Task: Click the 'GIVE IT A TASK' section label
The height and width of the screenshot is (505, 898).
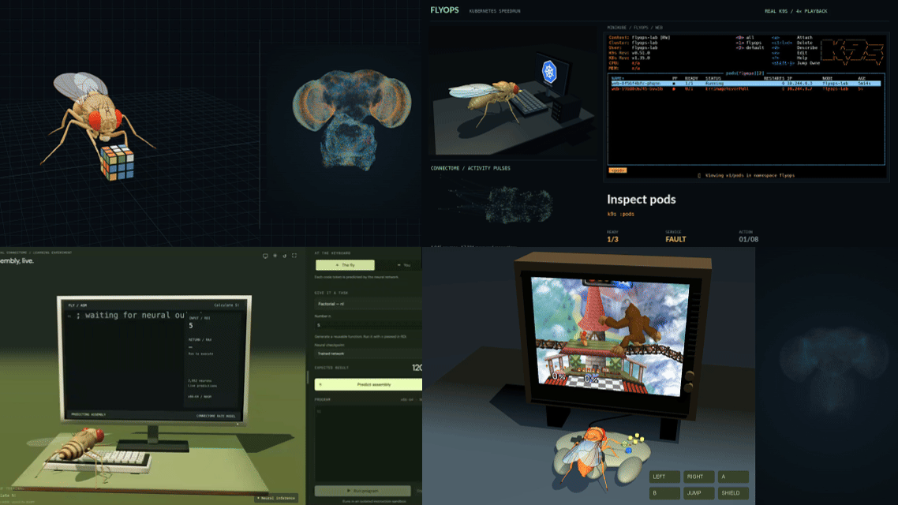Action: pyautogui.click(x=331, y=293)
